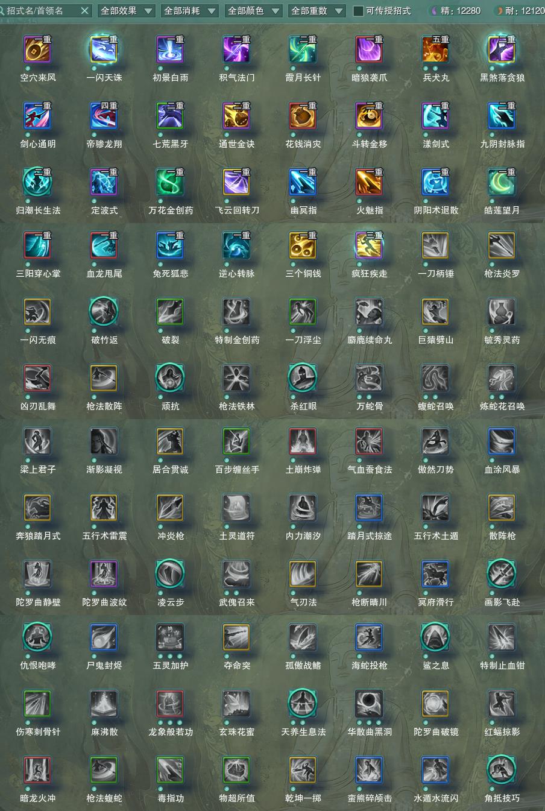Select the 剑心通明 skill icon
The width and height of the screenshot is (545, 811).
(x=37, y=116)
